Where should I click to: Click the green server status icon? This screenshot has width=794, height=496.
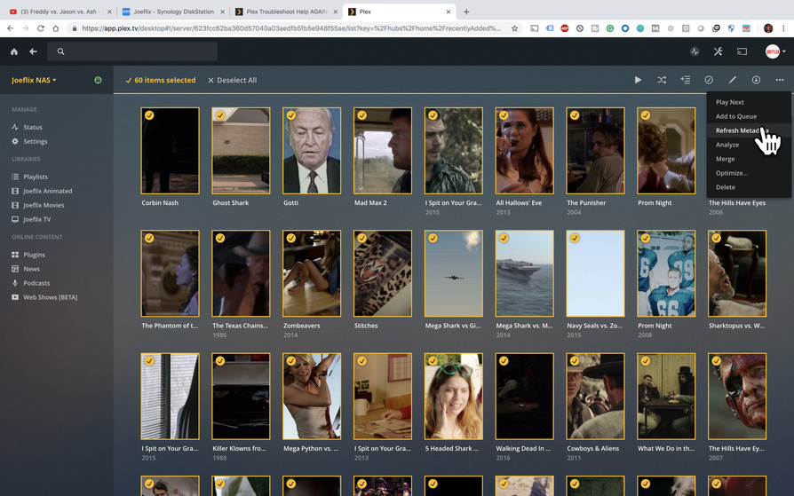pyautogui.click(x=98, y=80)
